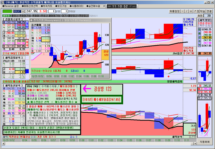Select the slash line drawing tool
Image resolution: width=215 pixels, height=149 pixels.
pos(187,11)
